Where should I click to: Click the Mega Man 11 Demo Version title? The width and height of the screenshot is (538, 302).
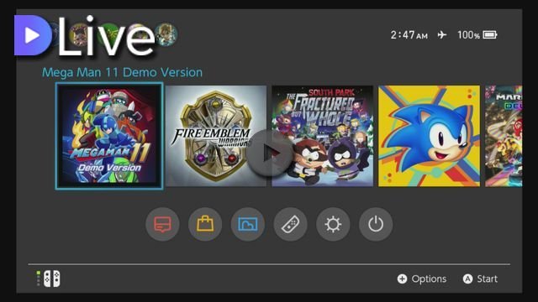[122, 72]
